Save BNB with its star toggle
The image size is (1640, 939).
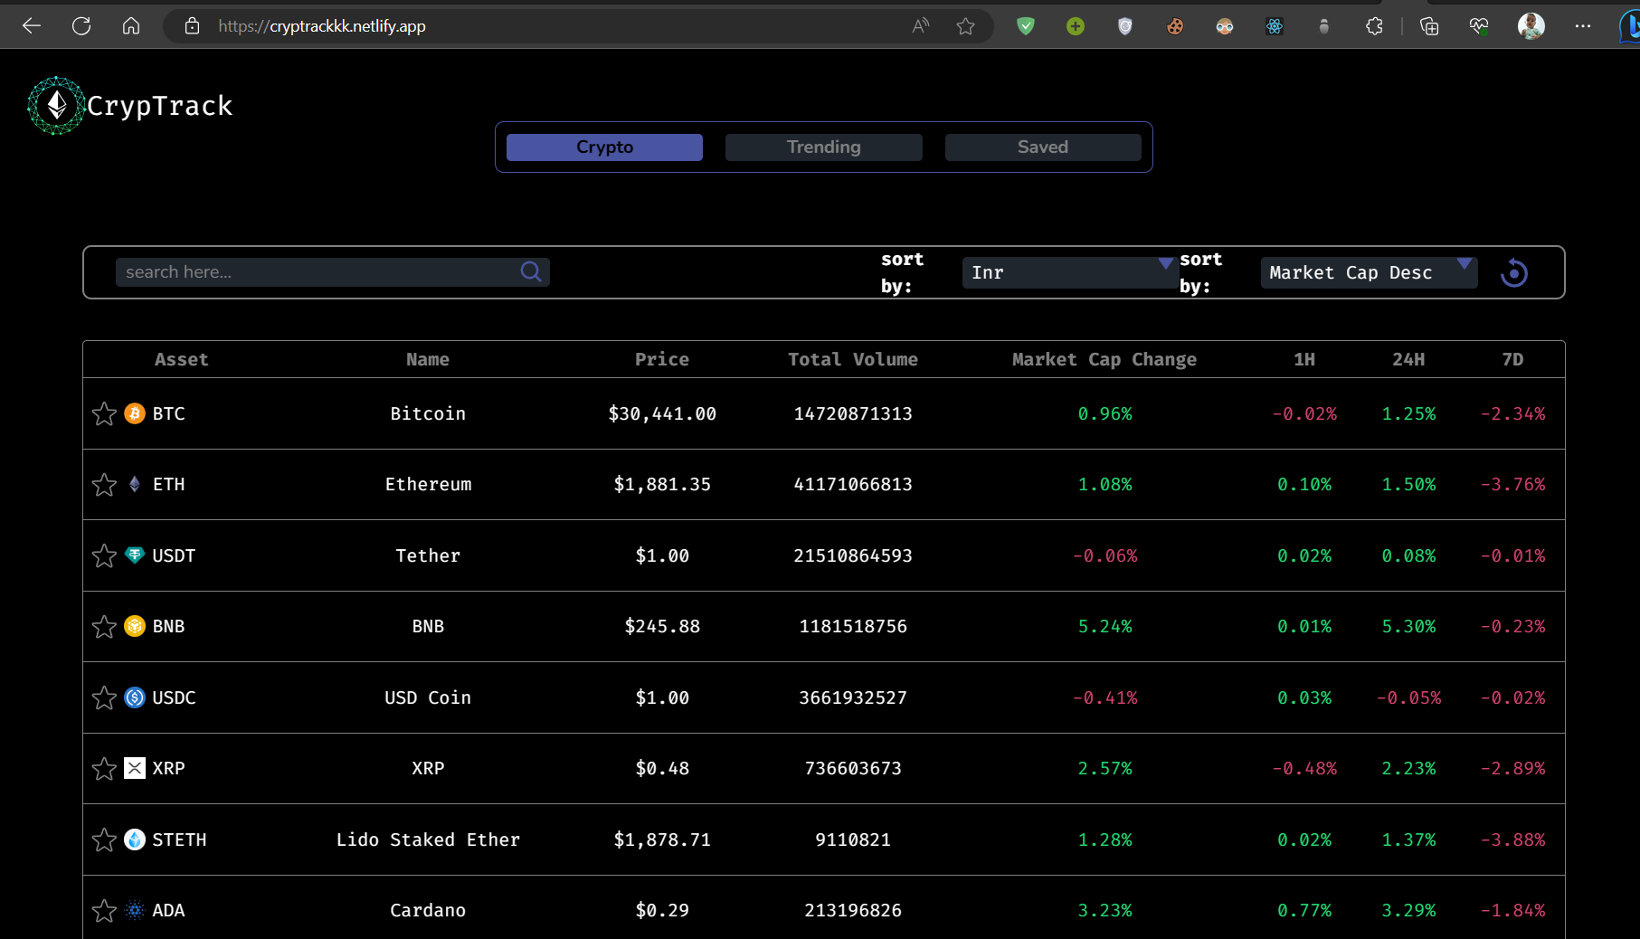(x=104, y=626)
